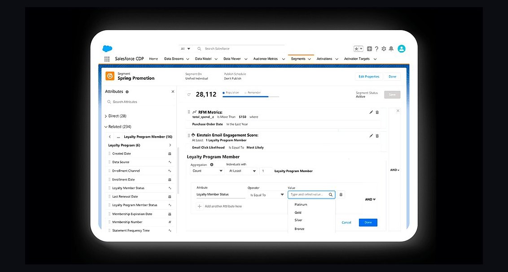Open the Activation Targets chevron menu
508x272 pixels.
(x=375, y=59)
